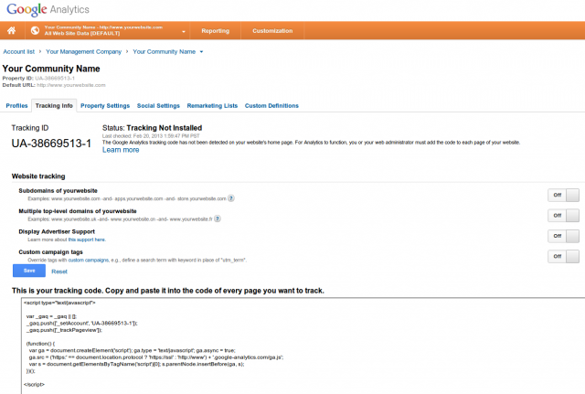Image resolution: width=585 pixels, height=394 pixels.
Task: Click the Status: Tracking Not Installed text
Action: coord(153,128)
